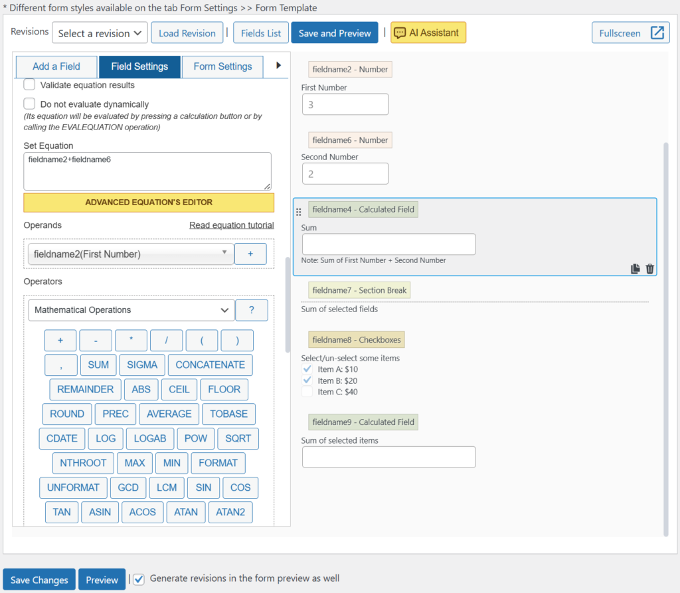The height and width of the screenshot is (593, 680).
Task: Select the fieldname9 Calculated Field label
Action: [363, 422]
